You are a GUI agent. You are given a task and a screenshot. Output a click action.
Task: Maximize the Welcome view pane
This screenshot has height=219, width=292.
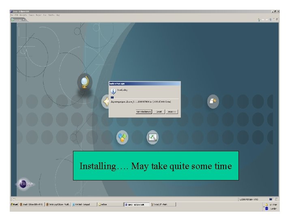277,19
